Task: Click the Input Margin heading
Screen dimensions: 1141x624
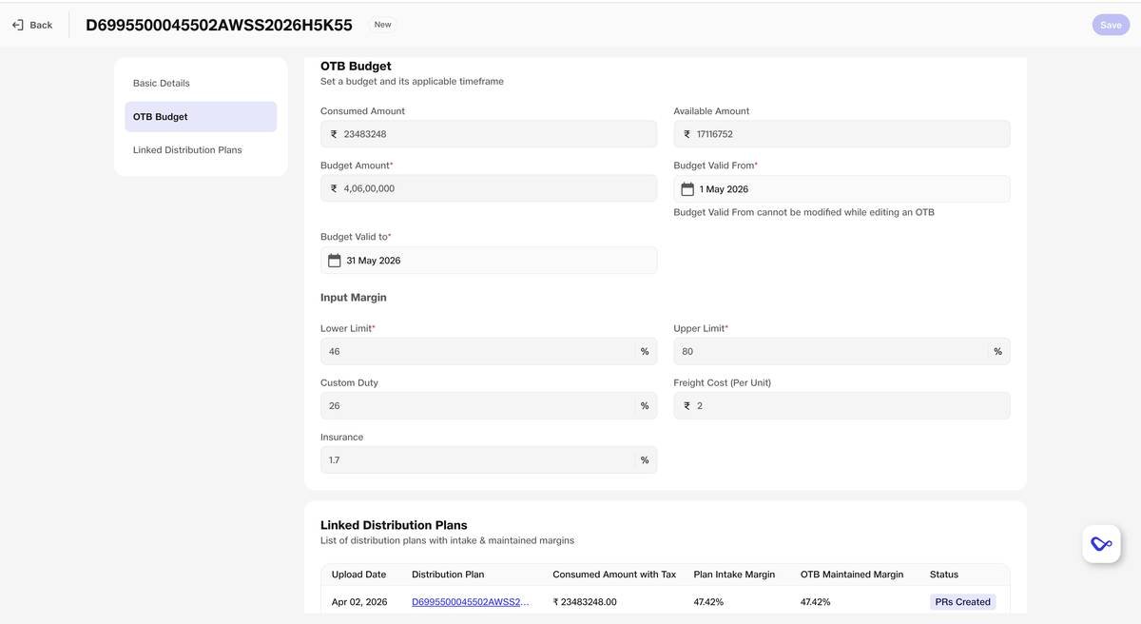Action: [x=354, y=298]
